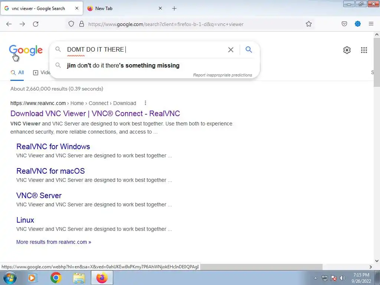Reload the current page
This screenshot has width=380, height=285.
[36, 24]
